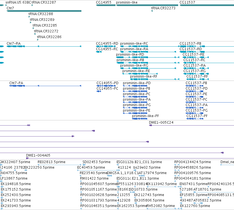Click the ESG0112b.B21_C01.3prime EST label

[139, 162]
